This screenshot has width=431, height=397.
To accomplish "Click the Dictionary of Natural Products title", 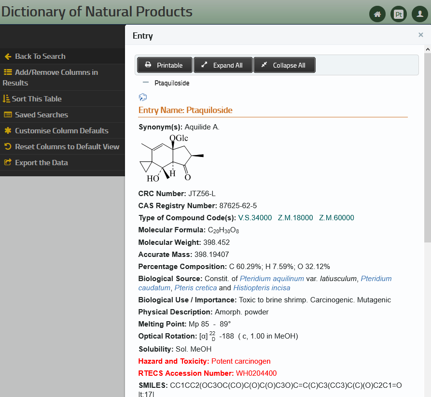I will pos(97,12).
